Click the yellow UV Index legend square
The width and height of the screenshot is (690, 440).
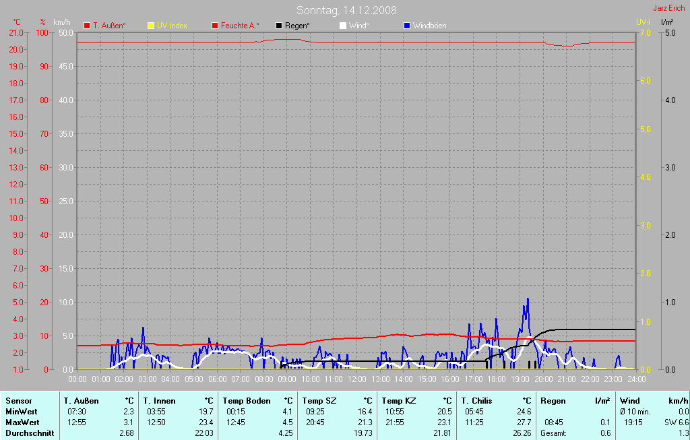(150, 26)
